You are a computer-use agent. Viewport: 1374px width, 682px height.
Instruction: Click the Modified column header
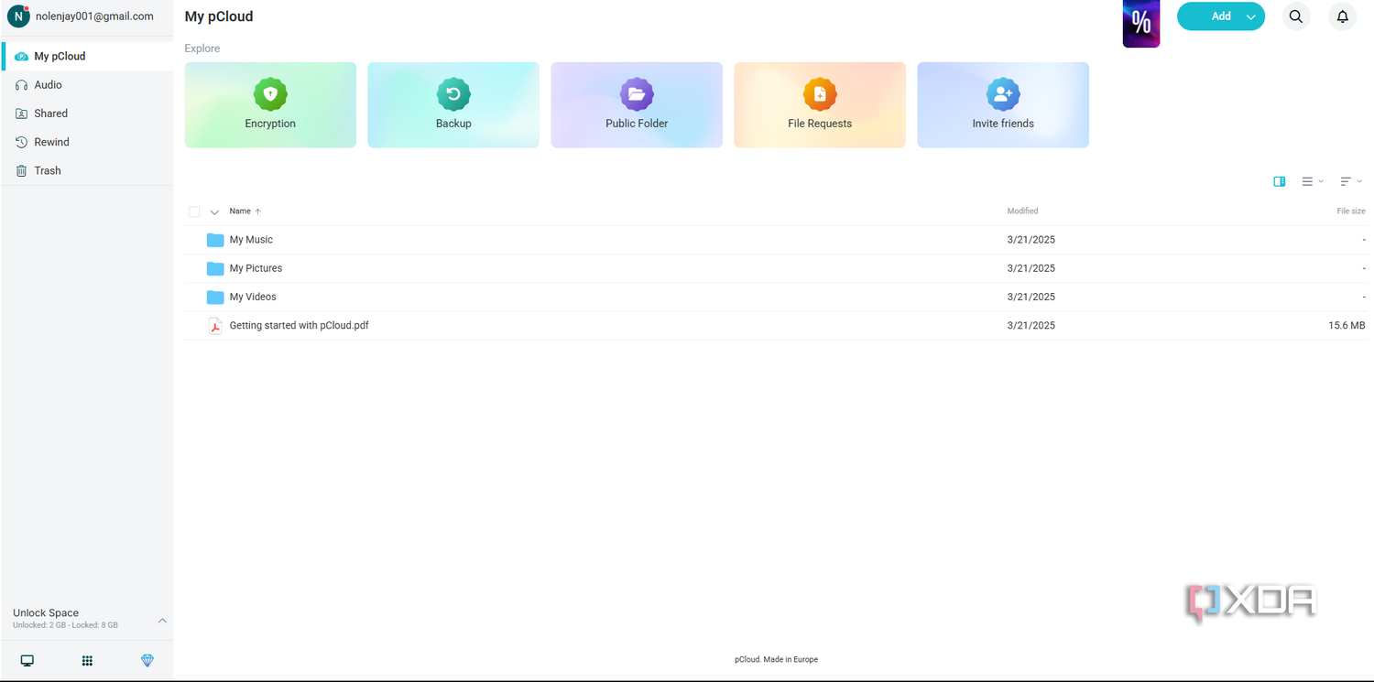pyautogui.click(x=1022, y=211)
